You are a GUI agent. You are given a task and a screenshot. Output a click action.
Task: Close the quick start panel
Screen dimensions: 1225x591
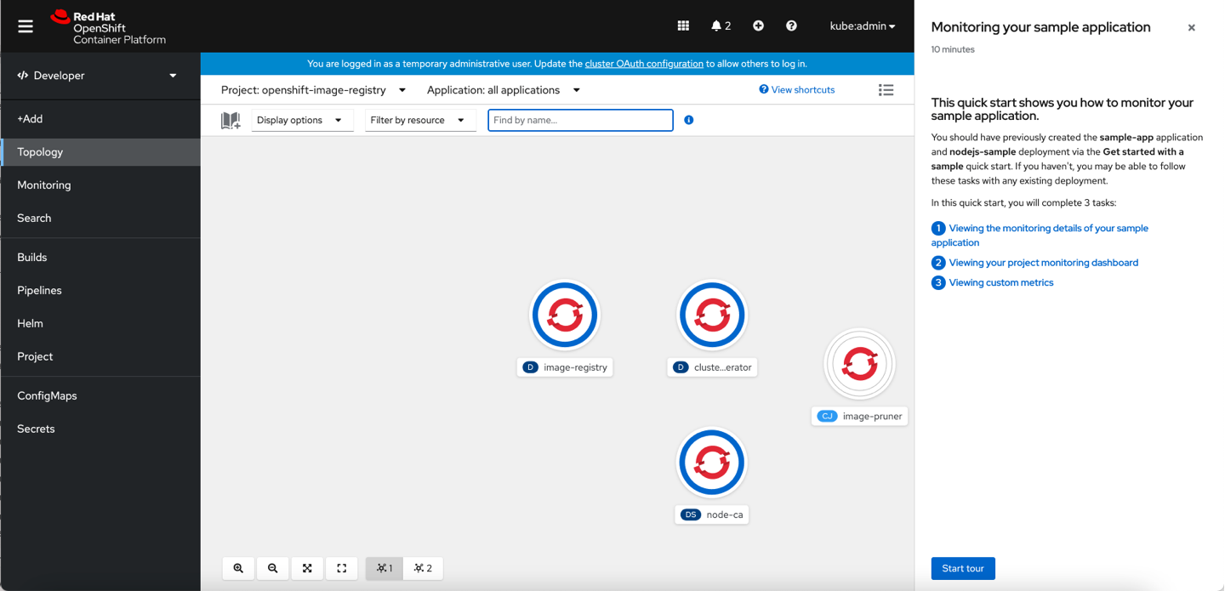(x=1191, y=28)
